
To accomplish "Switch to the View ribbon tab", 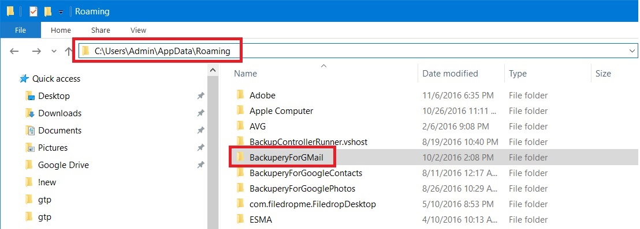I will [x=139, y=30].
